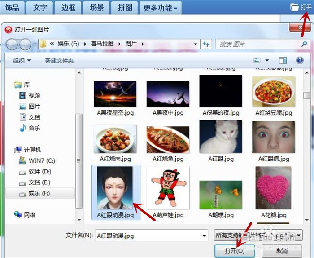This screenshot has width=314, height=258.
Task: Click 喜马拉雅 in address path
Action: pyautogui.click(x=102, y=44)
